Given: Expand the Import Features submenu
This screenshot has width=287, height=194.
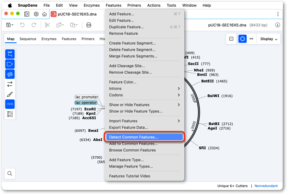Looking at the screenshot, I should (144, 121).
